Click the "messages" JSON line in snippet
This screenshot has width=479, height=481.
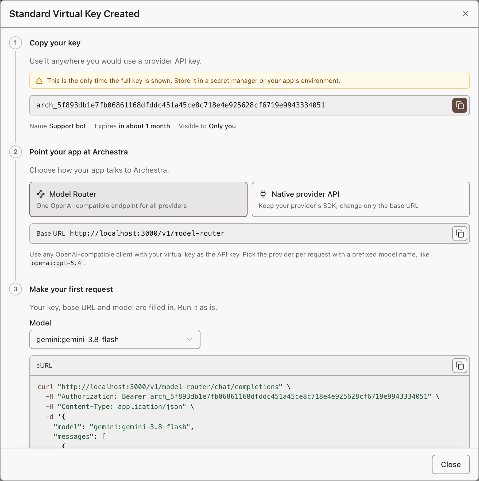80,437
